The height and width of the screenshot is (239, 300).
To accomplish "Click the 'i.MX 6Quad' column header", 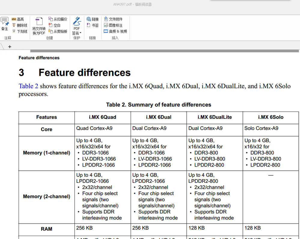I will (102, 117).
